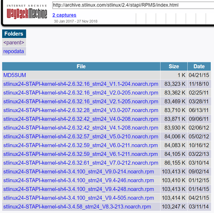Image resolution: width=214 pixels, height=213 pixels.
Task: Open the <parent> folder link
Action: tap(14, 43)
